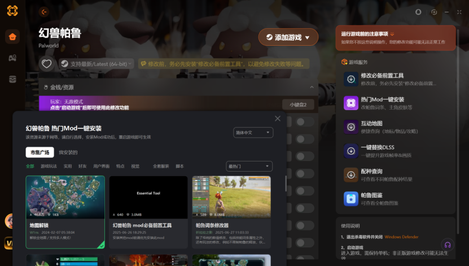
Task: Click the Steam icon in the version selector
Action: pos(64,64)
